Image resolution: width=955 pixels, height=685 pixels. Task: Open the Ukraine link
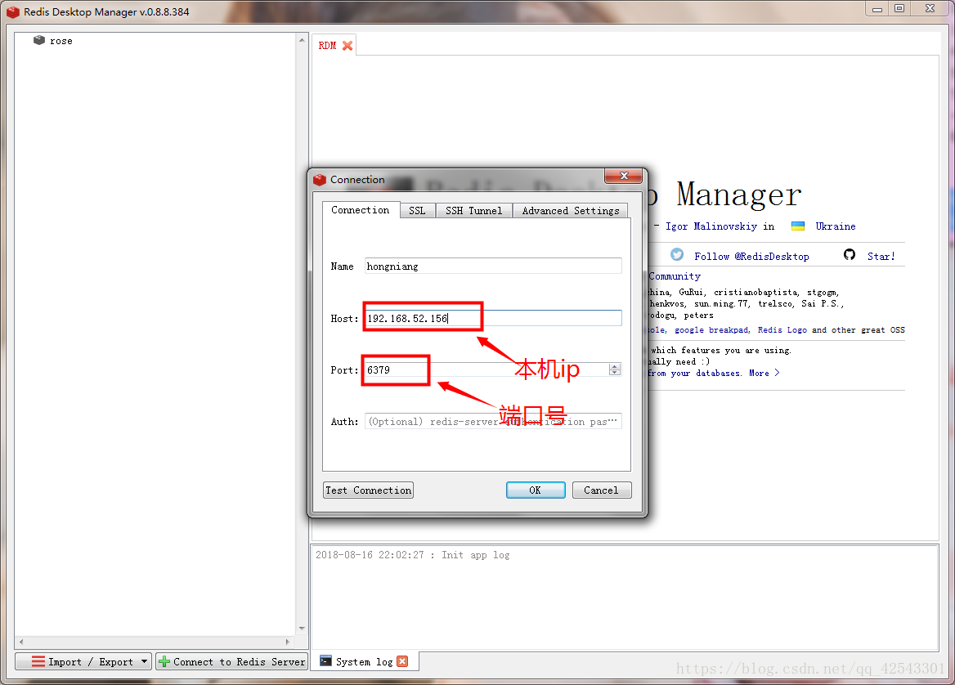[x=835, y=226]
